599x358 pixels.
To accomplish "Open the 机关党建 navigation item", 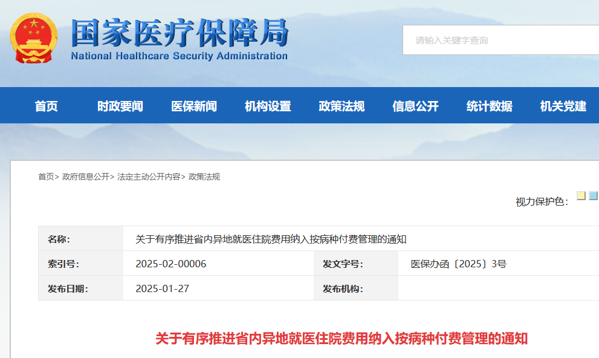I will [563, 106].
